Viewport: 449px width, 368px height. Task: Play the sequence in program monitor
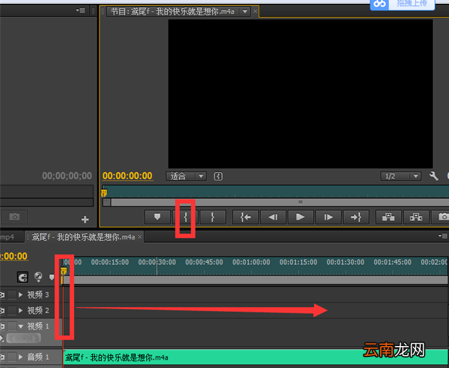click(x=301, y=217)
